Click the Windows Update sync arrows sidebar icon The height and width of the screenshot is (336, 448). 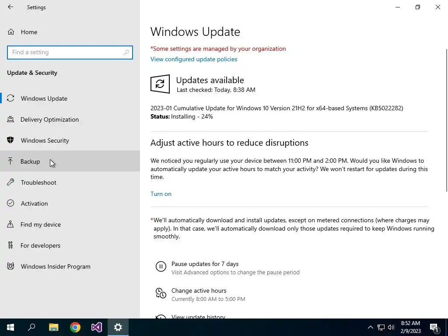tap(10, 98)
